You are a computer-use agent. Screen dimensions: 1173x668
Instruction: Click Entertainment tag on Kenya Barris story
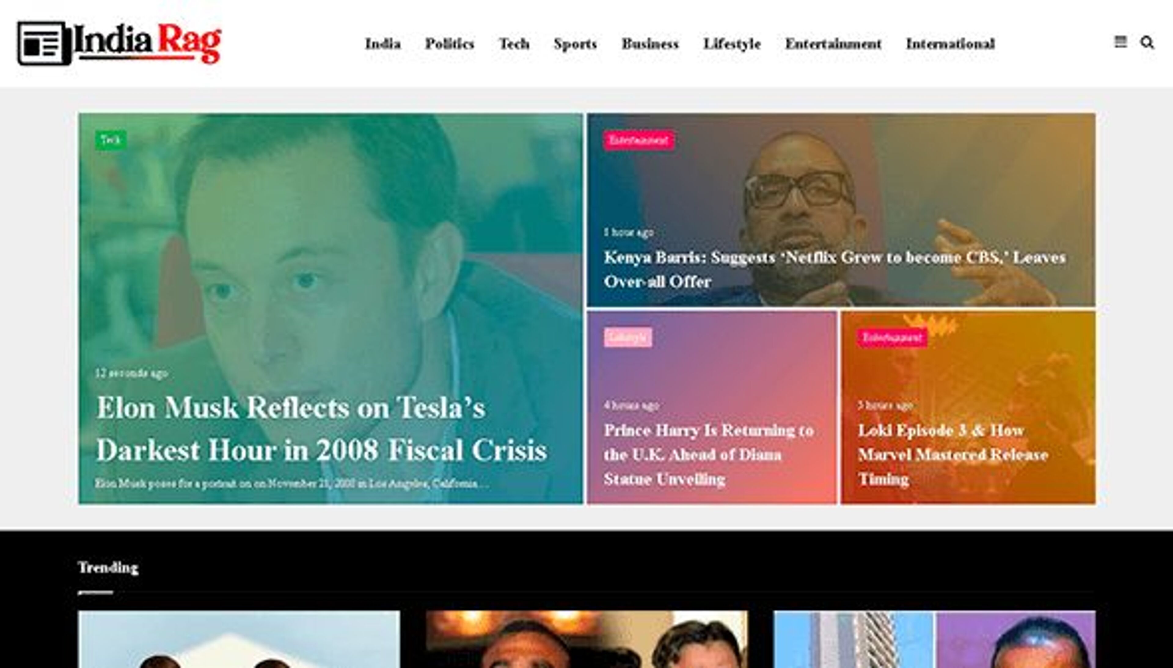click(638, 140)
